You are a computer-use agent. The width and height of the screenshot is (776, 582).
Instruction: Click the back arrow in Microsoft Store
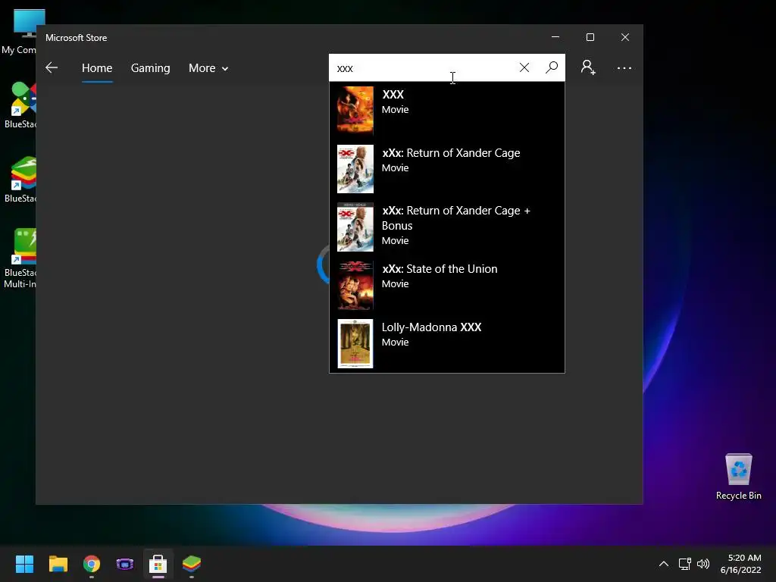tap(52, 67)
